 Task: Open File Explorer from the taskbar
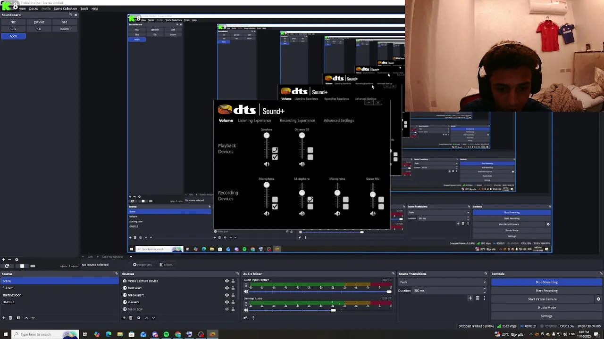coord(120,334)
